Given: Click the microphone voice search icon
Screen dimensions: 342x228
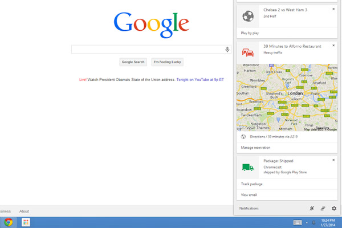Looking at the screenshot, I should [x=227, y=50].
